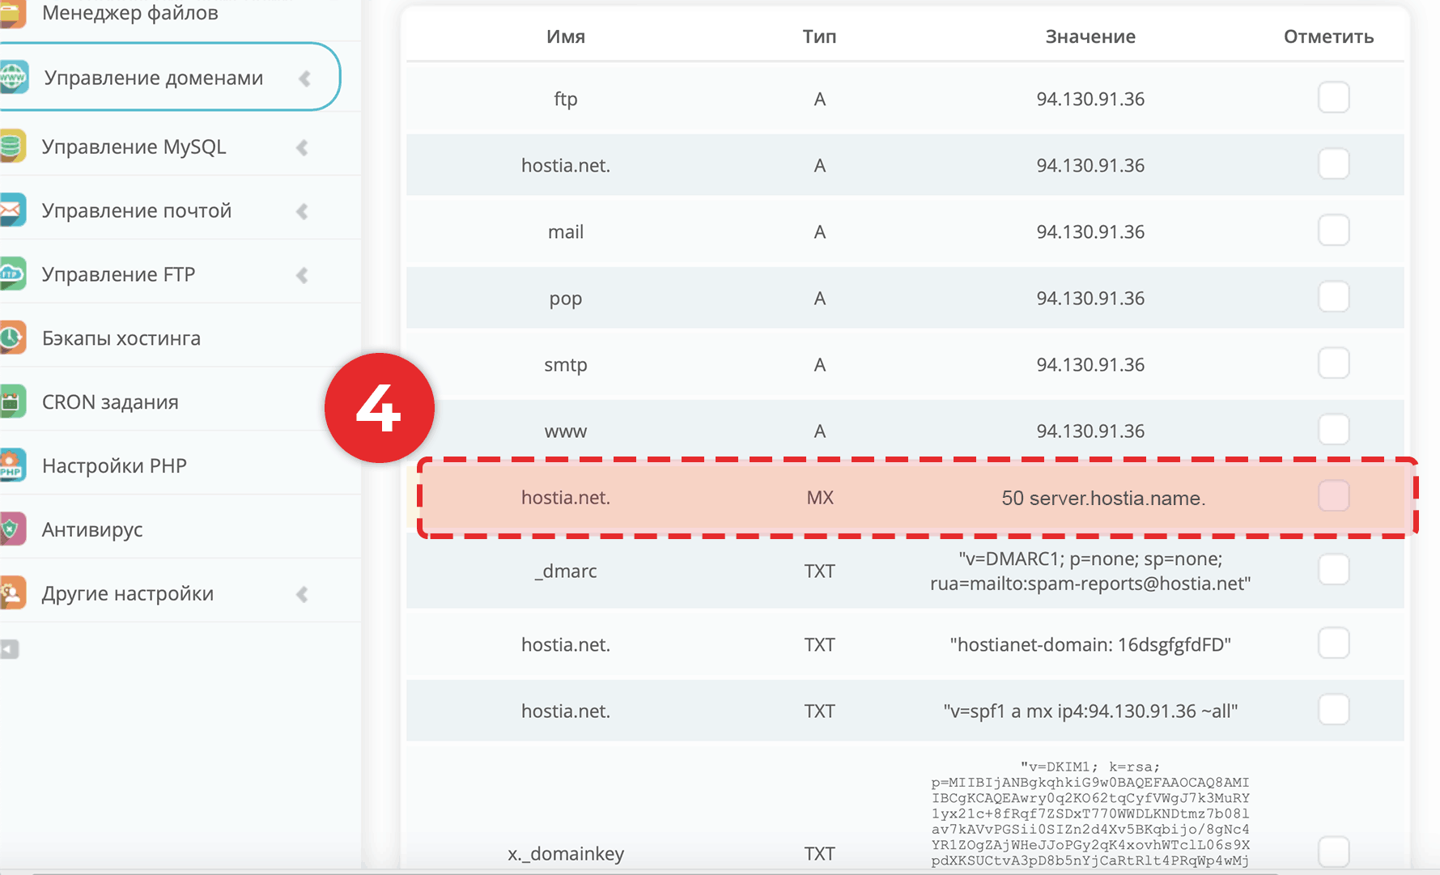The width and height of the screenshot is (1440, 875).
Task: Click the ftp record name
Action: click(x=566, y=99)
